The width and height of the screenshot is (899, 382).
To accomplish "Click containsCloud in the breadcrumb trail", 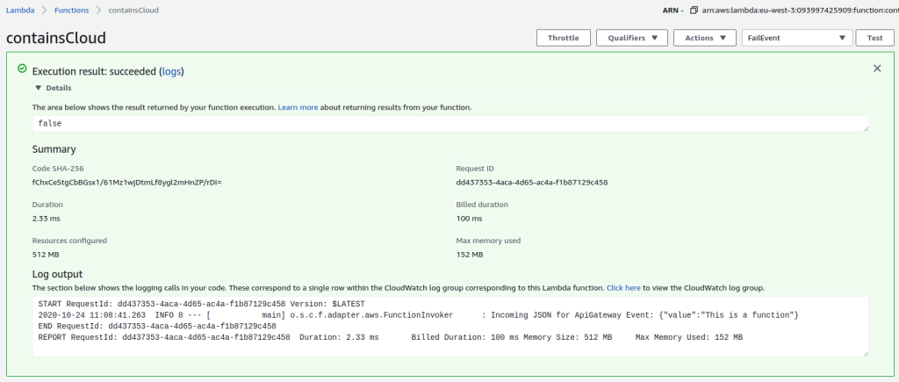I will coord(134,10).
